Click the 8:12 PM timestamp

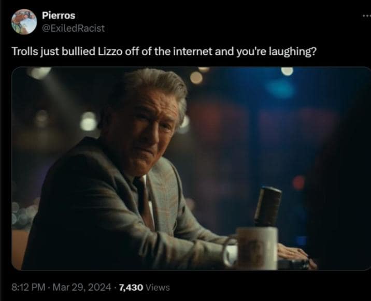click(28, 288)
